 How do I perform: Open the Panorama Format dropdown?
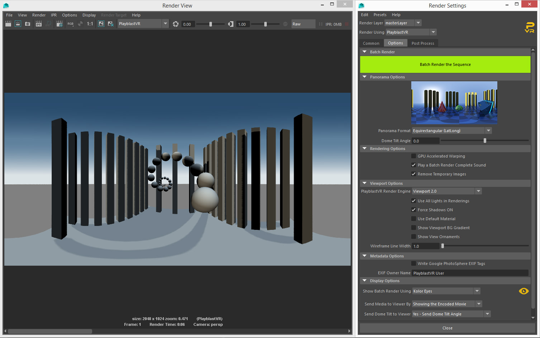(452, 131)
